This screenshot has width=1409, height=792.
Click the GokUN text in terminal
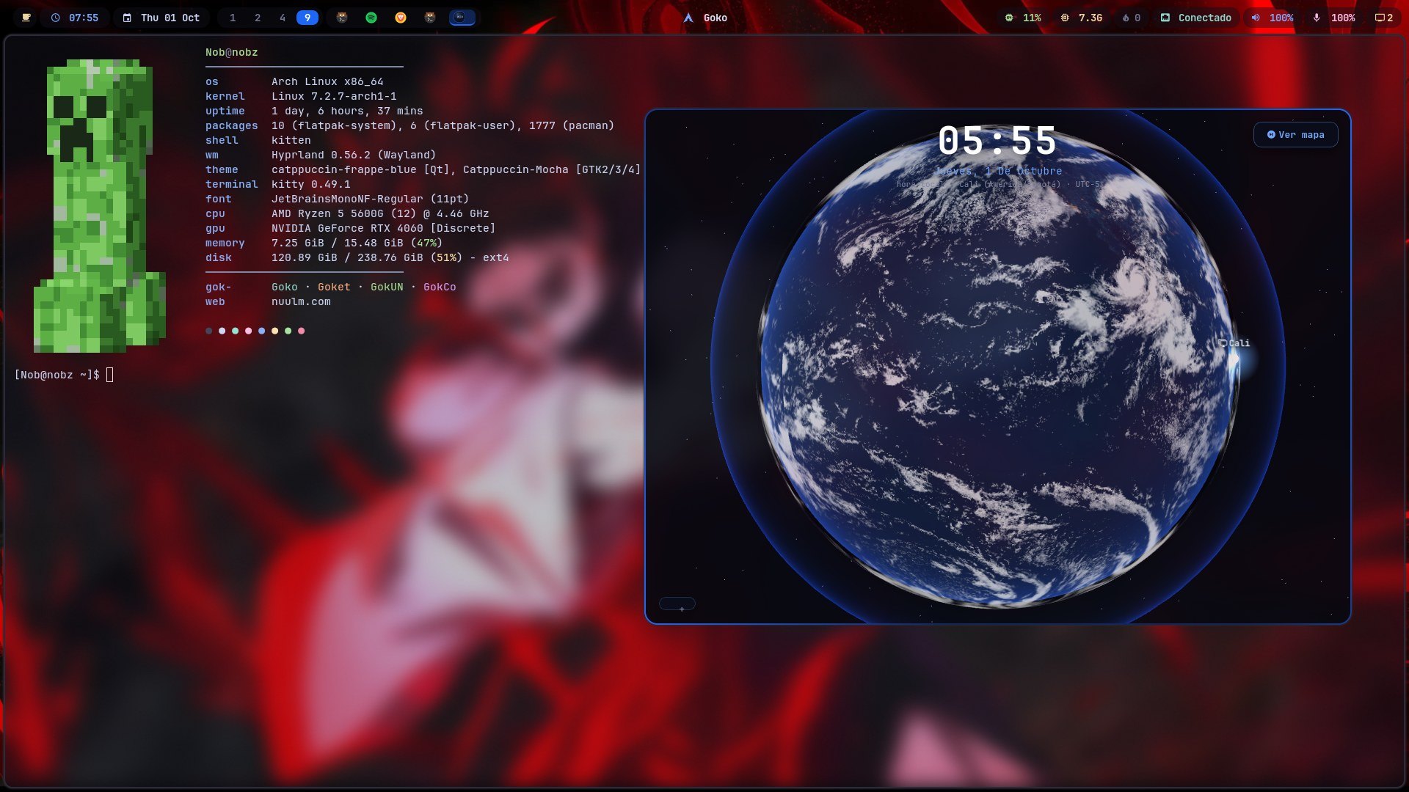coord(387,287)
